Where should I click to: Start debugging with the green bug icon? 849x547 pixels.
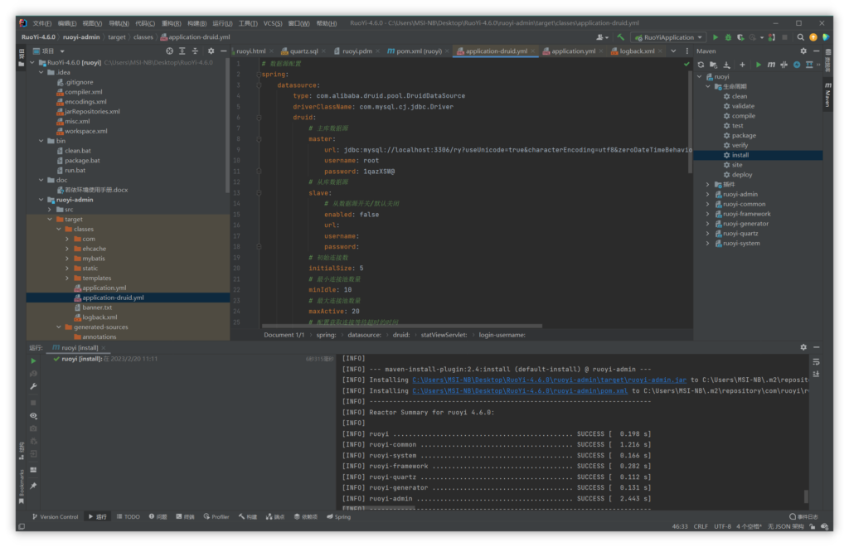728,37
